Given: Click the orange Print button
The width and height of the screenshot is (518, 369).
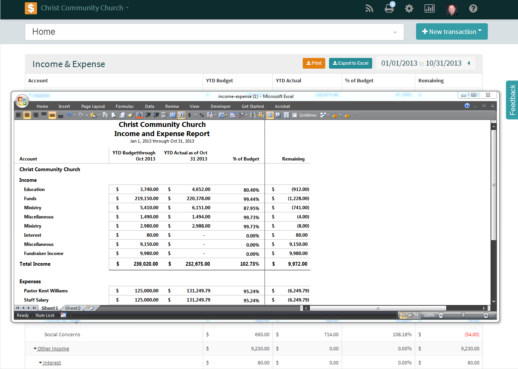Looking at the screenshot, I should [x=314, y=63].
